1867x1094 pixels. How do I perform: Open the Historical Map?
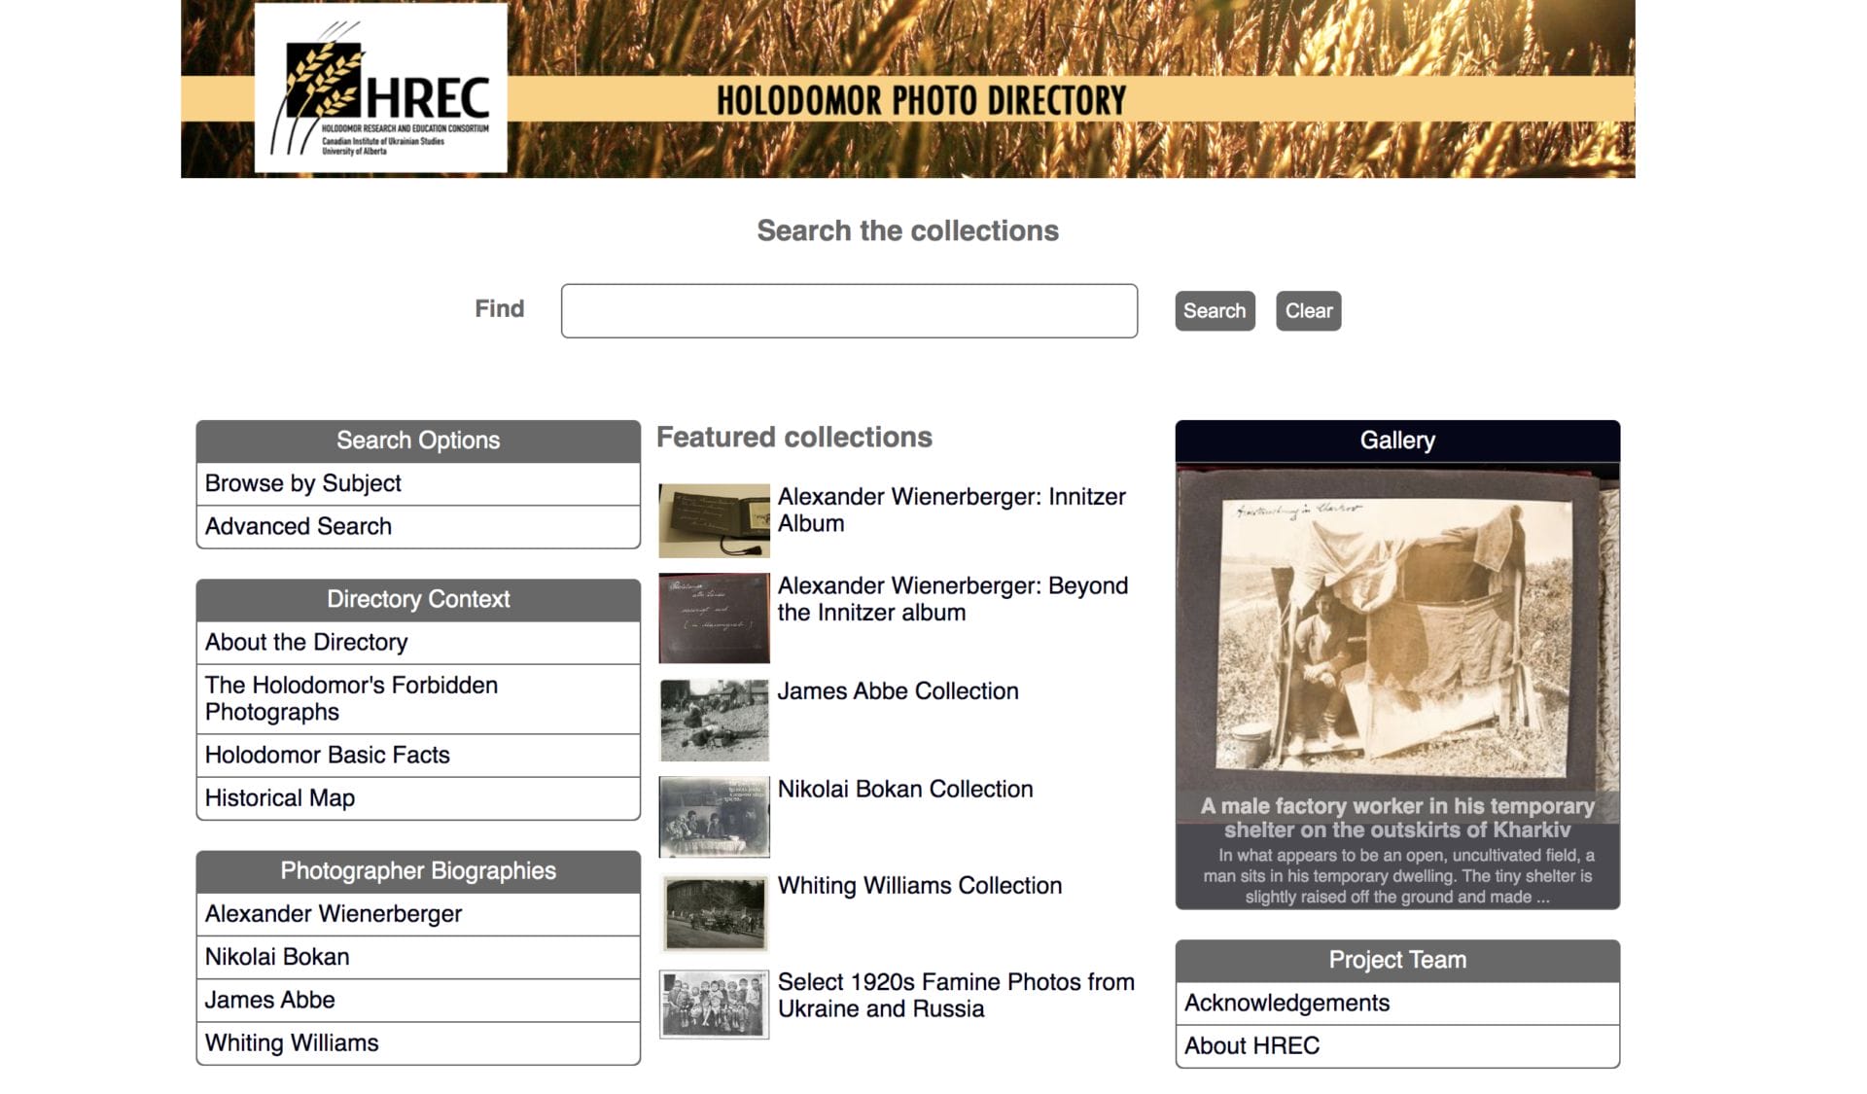click(x=278, y=797)
